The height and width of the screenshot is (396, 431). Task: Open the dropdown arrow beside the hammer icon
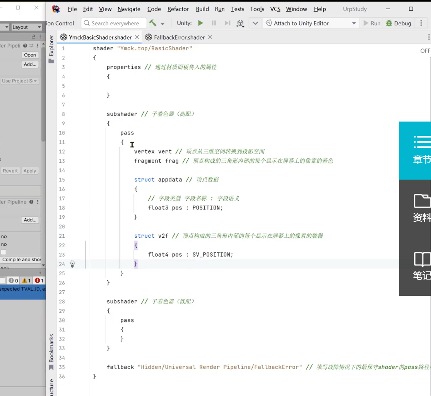(x=162, y=24)
